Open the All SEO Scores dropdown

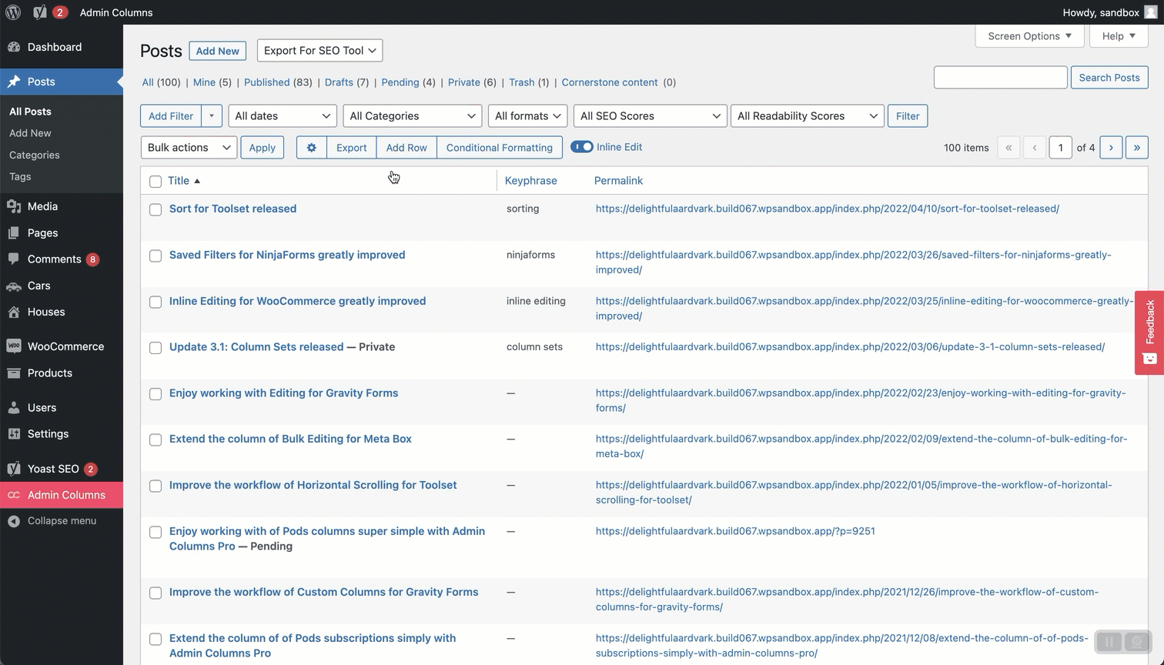[x=650, y=116]
